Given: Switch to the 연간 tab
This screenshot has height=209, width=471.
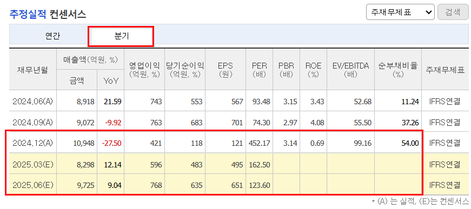Looking at the screenshot, I should 52,36.
